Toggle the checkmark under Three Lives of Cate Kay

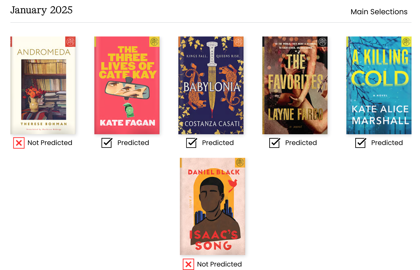pos(107,143)
